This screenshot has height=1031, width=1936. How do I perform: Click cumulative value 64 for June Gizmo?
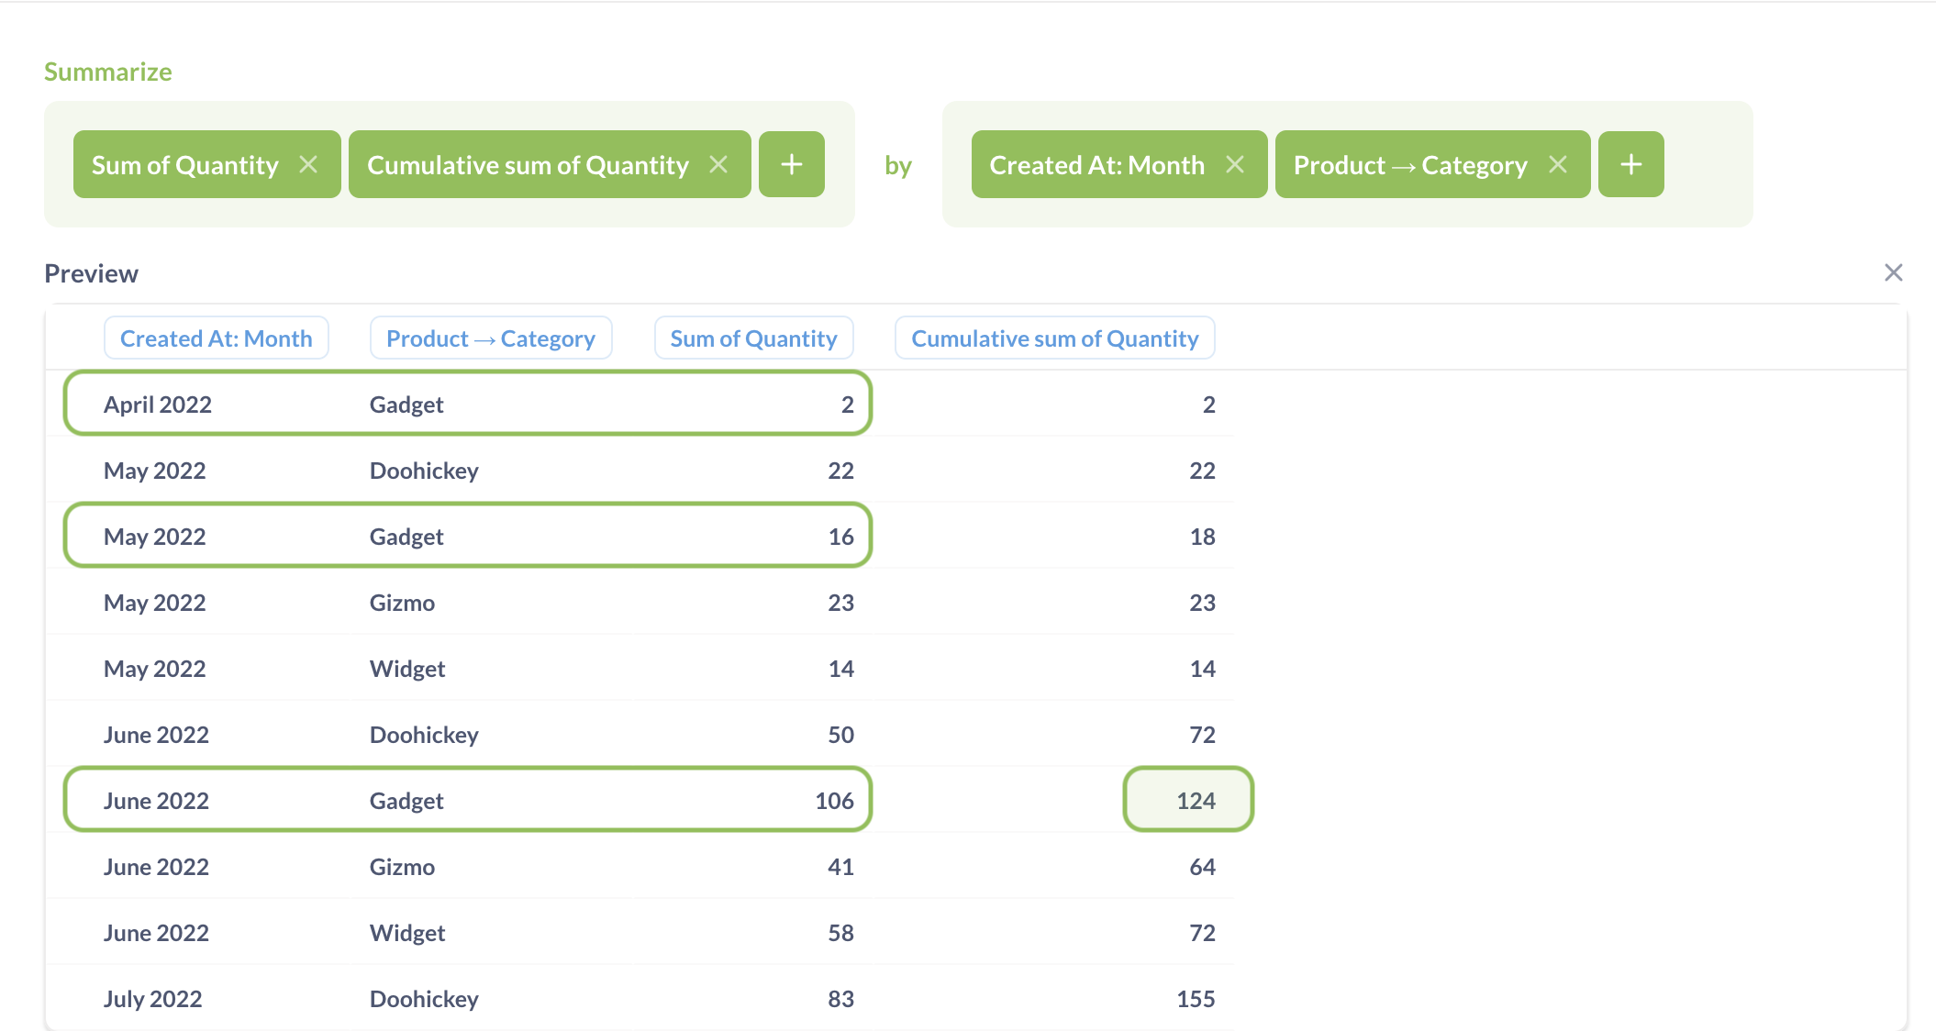1202,867
